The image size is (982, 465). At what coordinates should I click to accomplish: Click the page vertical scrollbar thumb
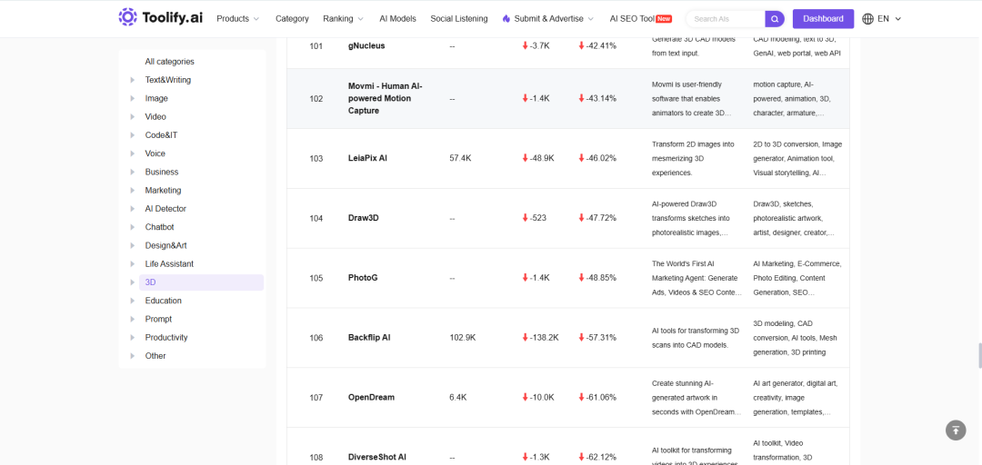979,355
